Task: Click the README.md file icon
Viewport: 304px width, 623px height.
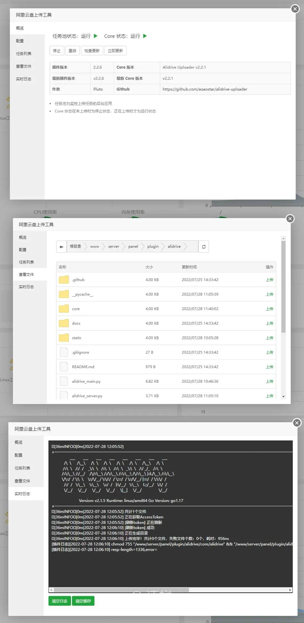Action: [x=64, y=367]
